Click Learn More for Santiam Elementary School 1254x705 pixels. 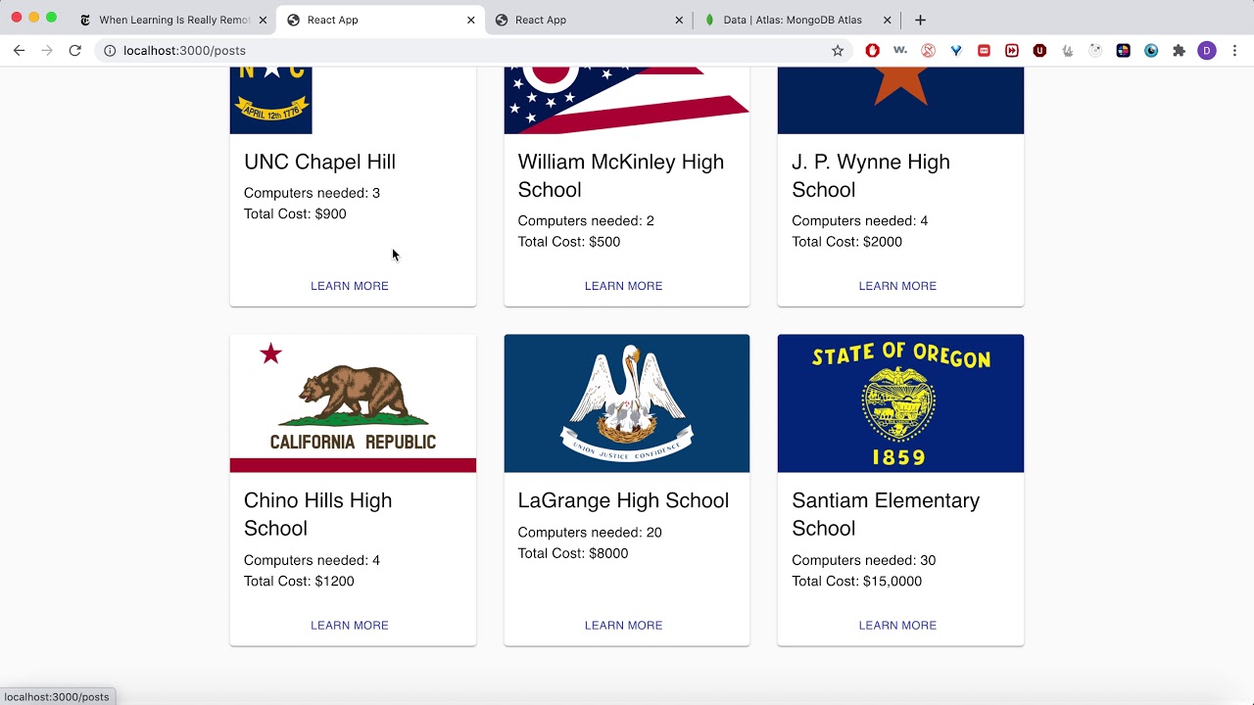(x=897, y=626)
